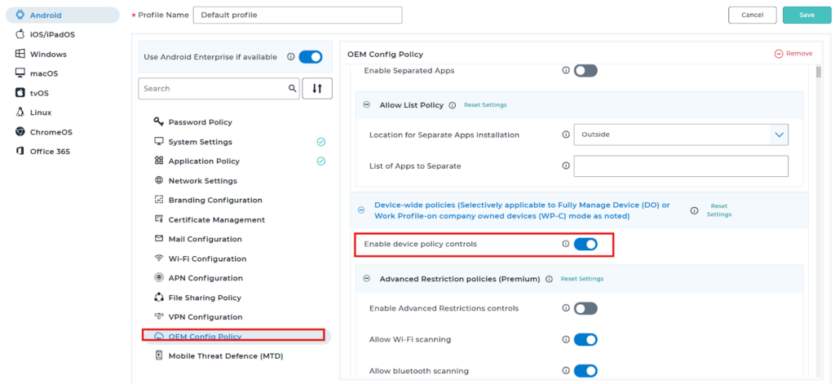
Task: Select Windows in the platform sidebar
Action: point(48,54)
